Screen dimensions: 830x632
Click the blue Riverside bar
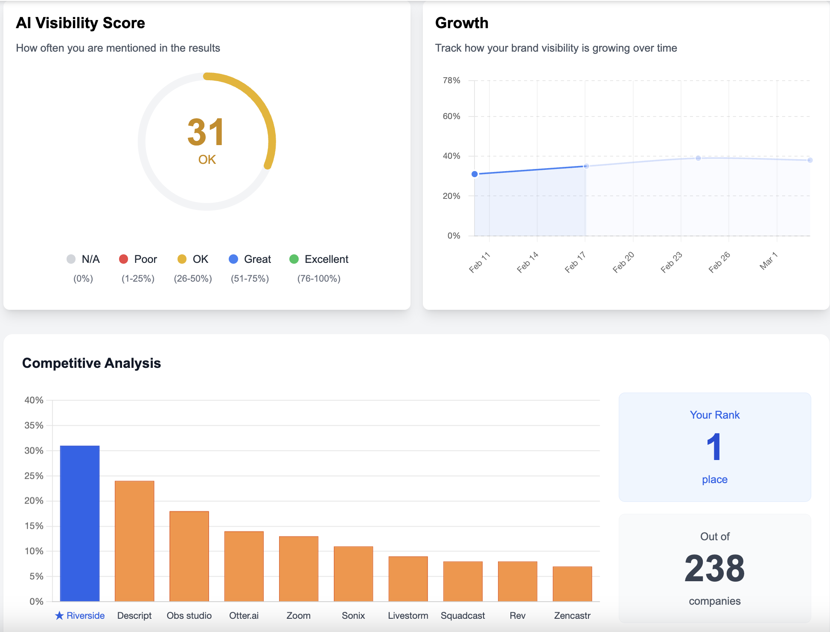(x=80, y=523)
